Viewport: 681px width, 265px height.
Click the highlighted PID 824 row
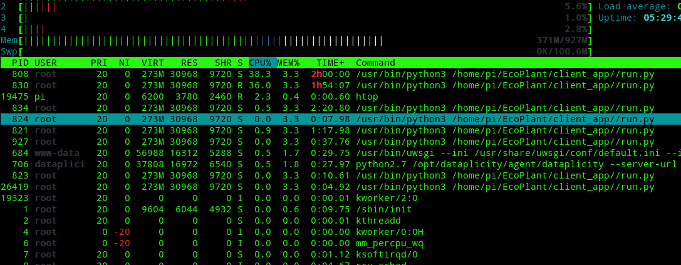pyautogui.click(x=341, y=119)
